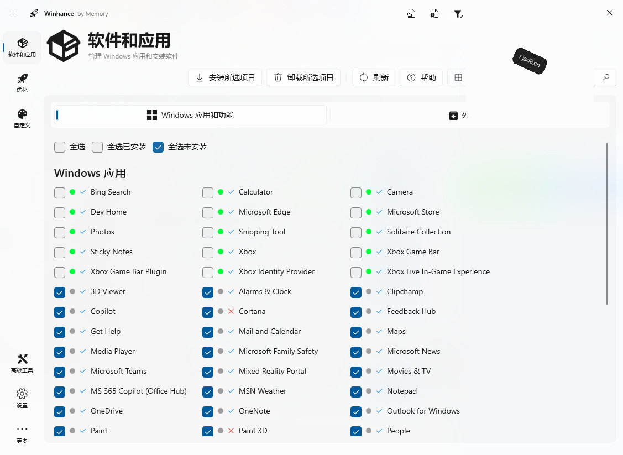The height and width of the screenshot is (455, 623).
Task: Switch to the Windows 应用和功能 tab
Action: coord(190,115)
